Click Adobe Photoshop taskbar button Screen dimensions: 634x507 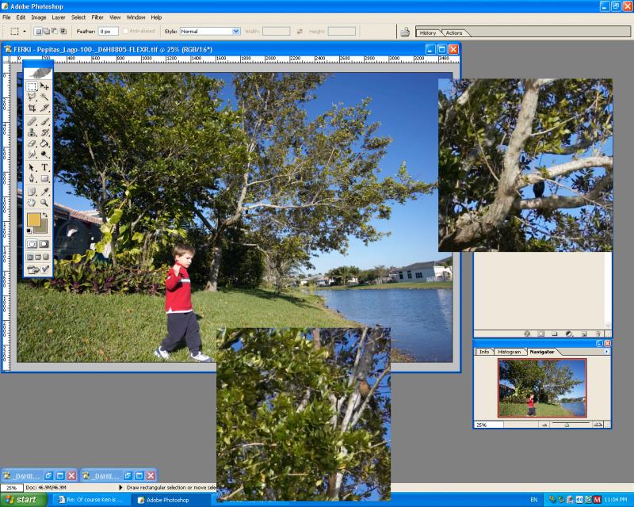170,500
